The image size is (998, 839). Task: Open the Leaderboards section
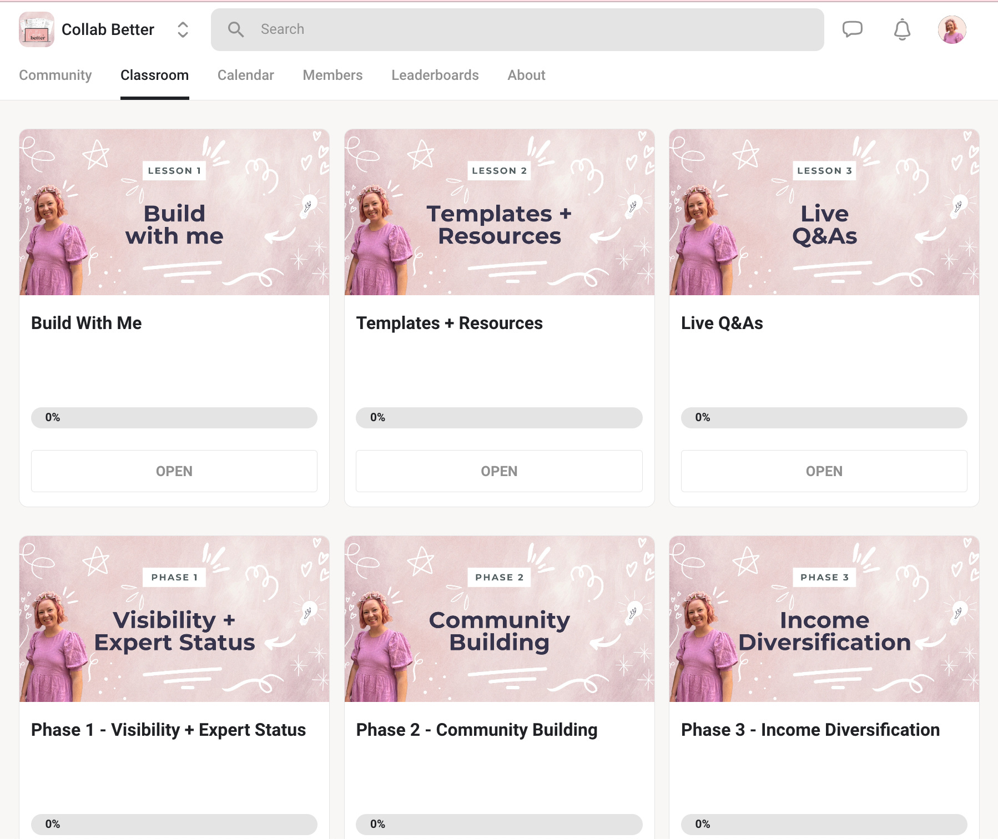(x=435, y=75)
